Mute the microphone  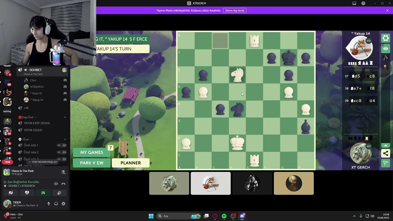49,204
